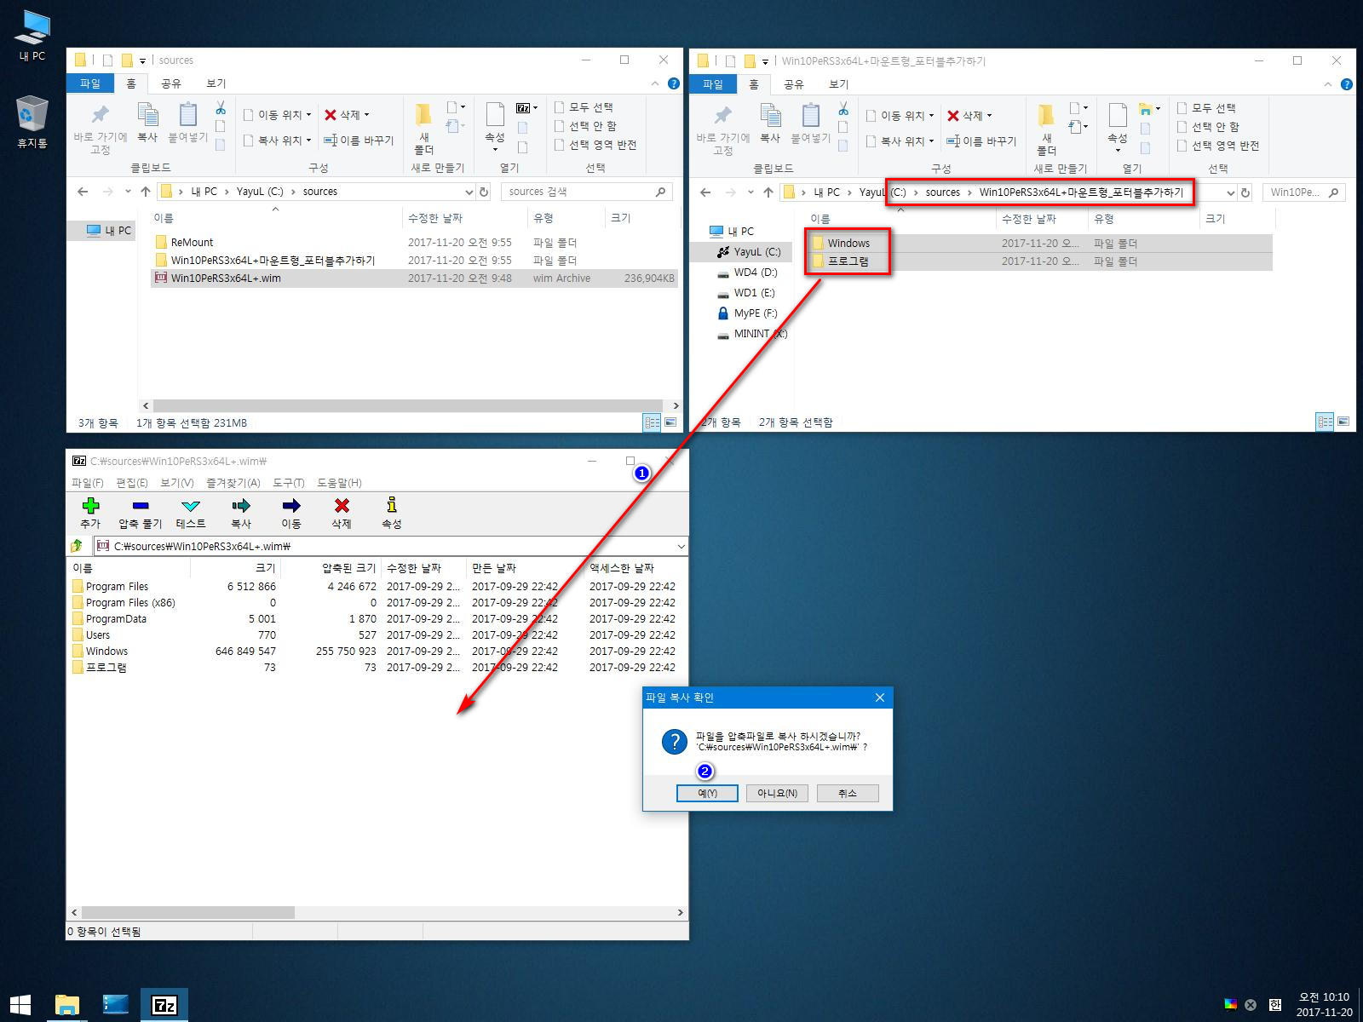Click the refresh icon in sources window address bar

click(x=484, y=192)
